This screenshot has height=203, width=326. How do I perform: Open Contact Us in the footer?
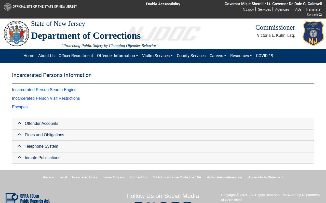point(139,177)
